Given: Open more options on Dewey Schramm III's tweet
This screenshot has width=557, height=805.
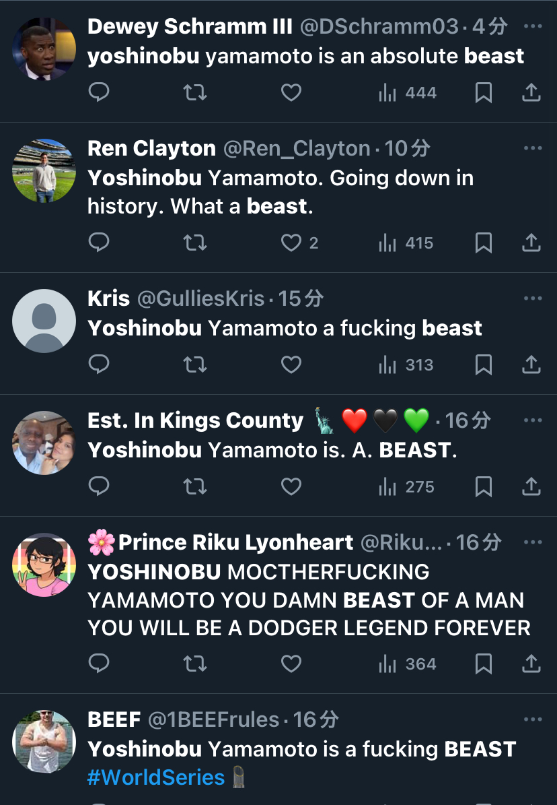Looking at the screenshot, I should coord(532,27).
